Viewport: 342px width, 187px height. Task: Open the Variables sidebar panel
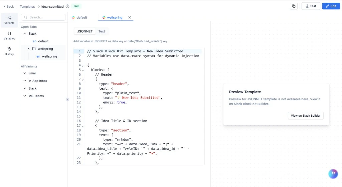9,36
